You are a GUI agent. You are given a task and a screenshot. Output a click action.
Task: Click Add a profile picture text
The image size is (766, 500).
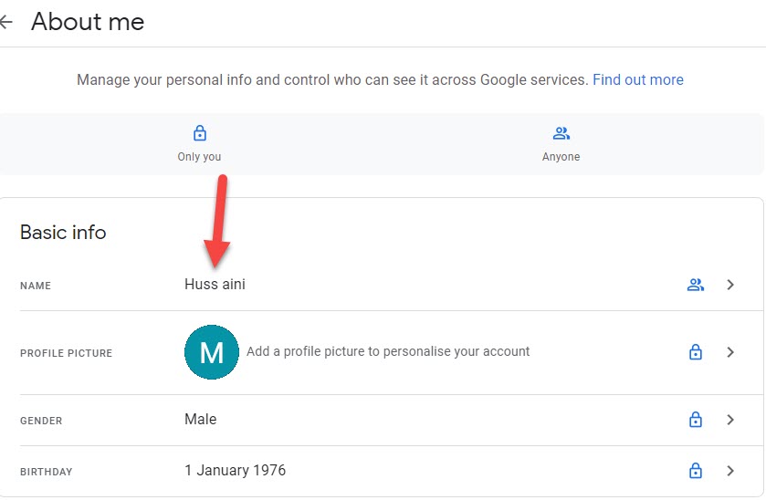click(x=388, y=351)
